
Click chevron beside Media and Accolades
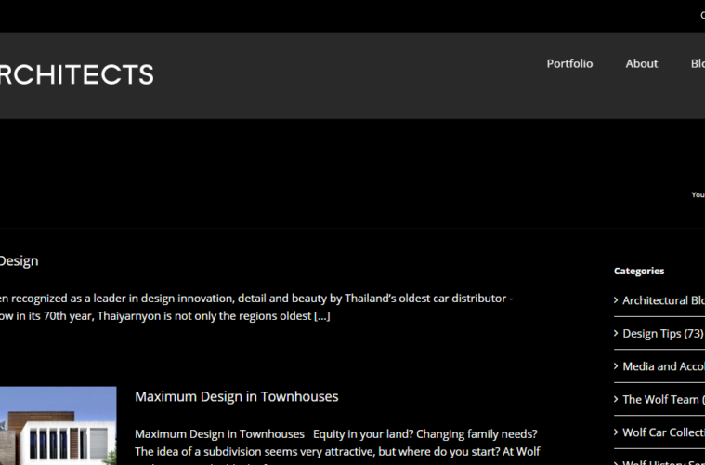click(617, 365)
